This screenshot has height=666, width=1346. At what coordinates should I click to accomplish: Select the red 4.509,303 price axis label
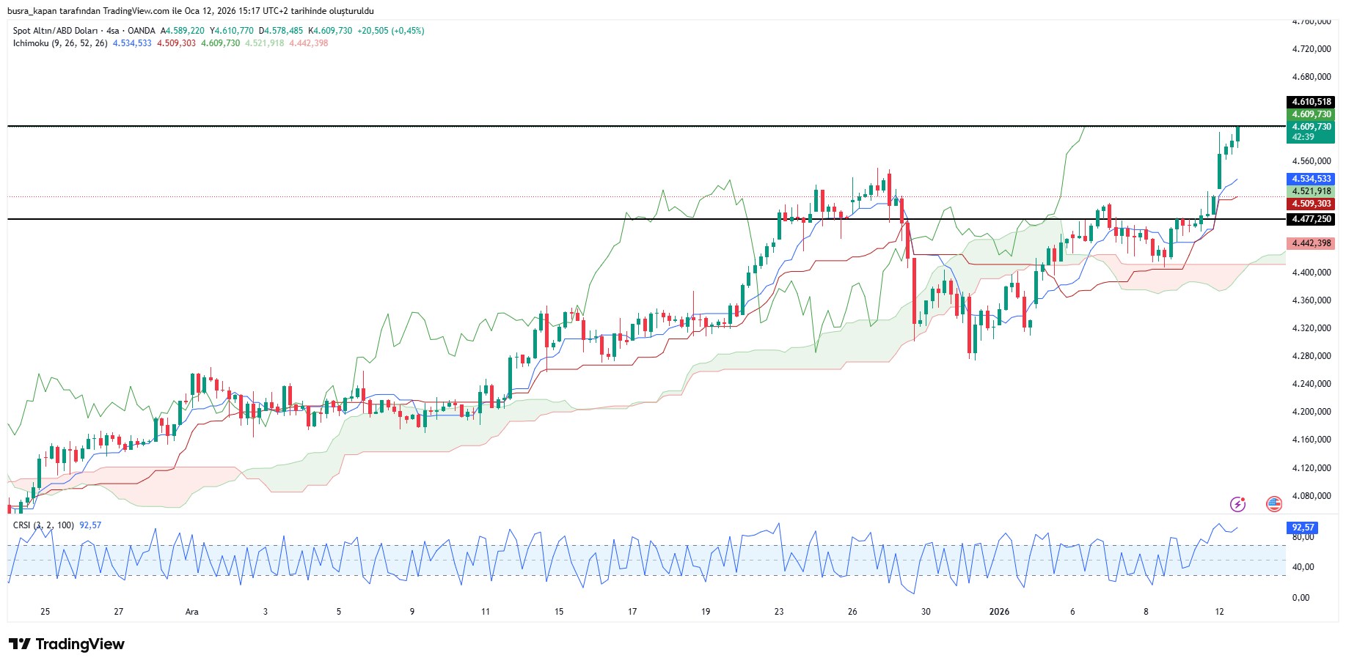tap(1311, 204)
